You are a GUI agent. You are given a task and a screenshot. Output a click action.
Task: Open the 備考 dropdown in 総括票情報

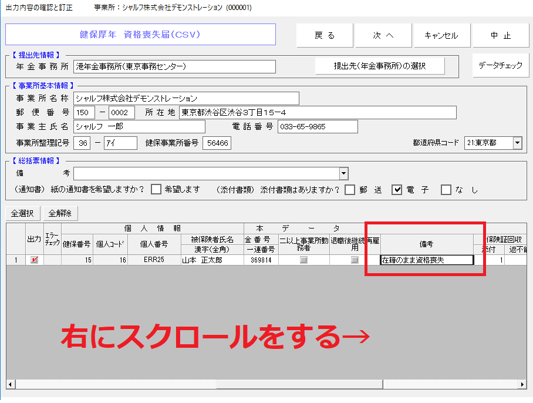pos(343,173)
